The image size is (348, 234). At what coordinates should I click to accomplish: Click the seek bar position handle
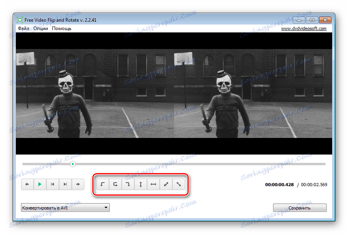pos(73,164)
